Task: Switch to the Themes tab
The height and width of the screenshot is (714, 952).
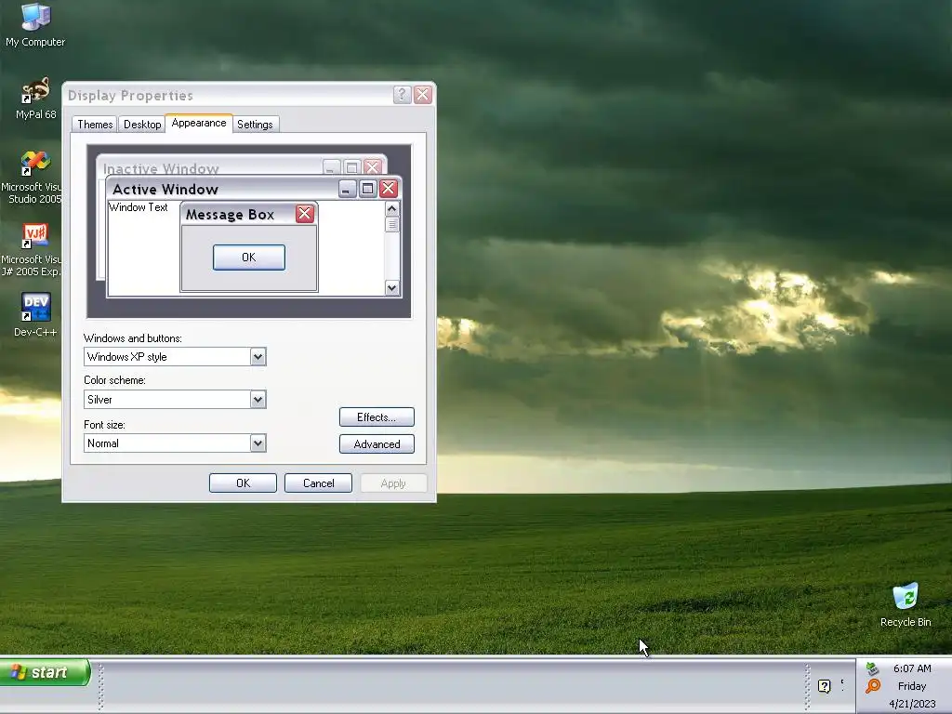Action: click(x=95, y=125)
